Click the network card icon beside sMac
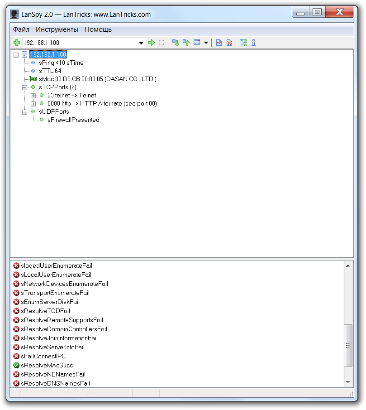Image resolution: width=366 pixels, height=410 pixels. (x=33, y=79)
